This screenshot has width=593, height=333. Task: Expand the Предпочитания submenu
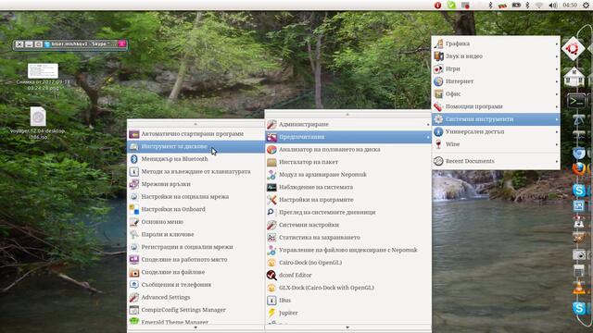point(348,137)
